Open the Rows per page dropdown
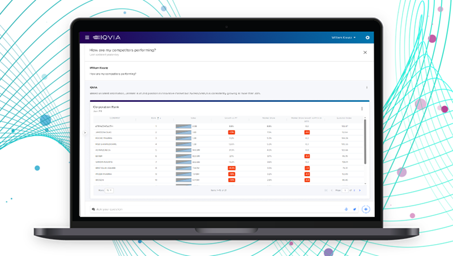Viewport: 453px width, 256px height. coord(109,190)
